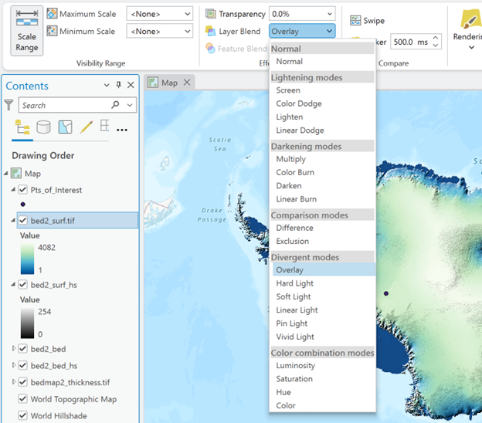Select the bed2_surf_hs layer name

pyautogui.click(x=54, y=285)
